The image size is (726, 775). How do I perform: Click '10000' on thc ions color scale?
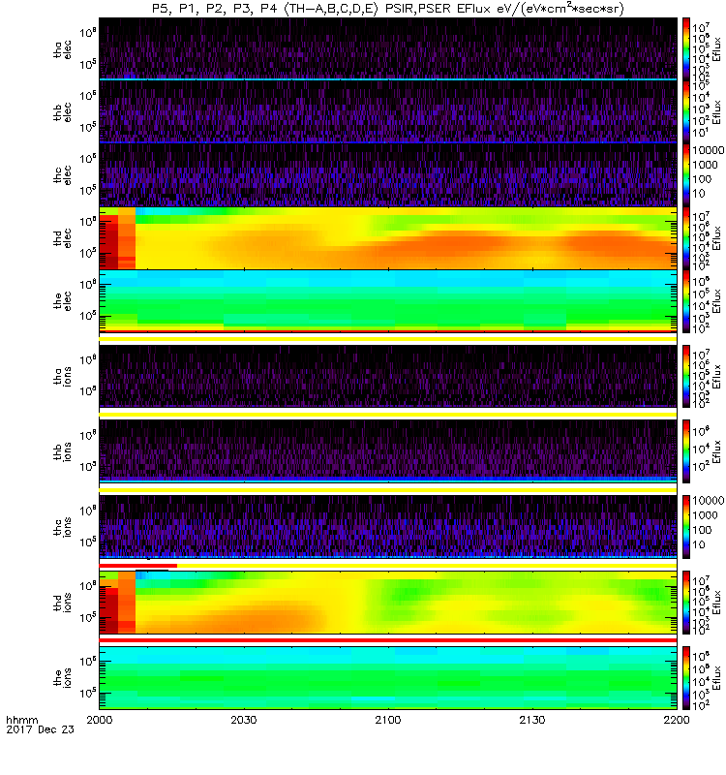coord(709,501)
